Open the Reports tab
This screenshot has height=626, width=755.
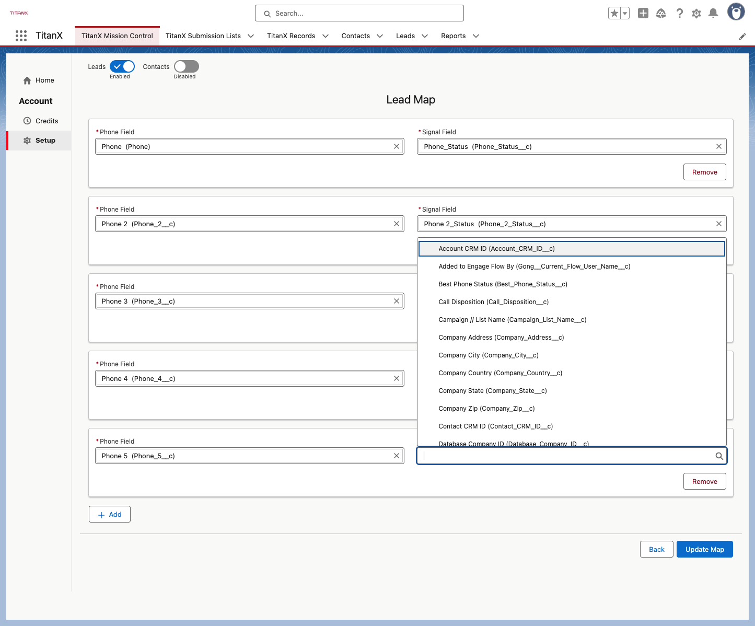pos(453,36)
